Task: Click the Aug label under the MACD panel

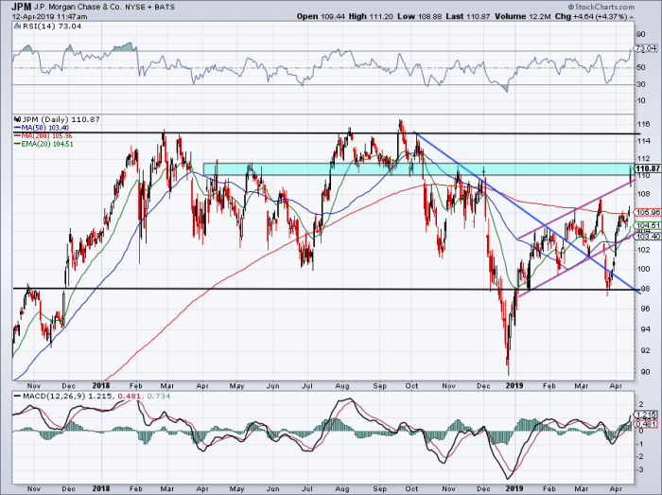Action: click(342, 488)
